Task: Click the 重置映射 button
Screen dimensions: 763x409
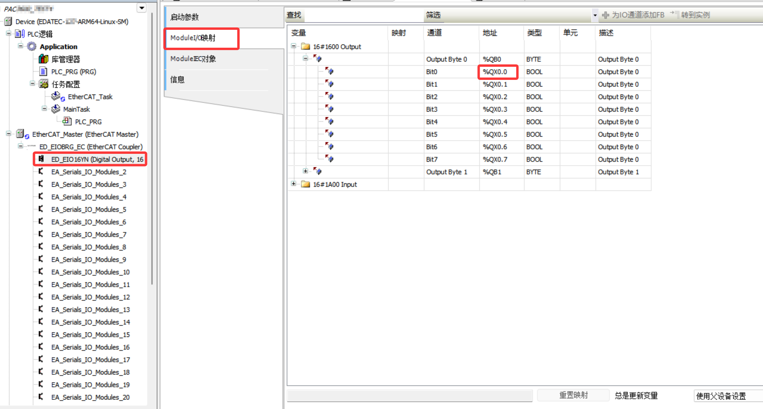Action: 573,395
